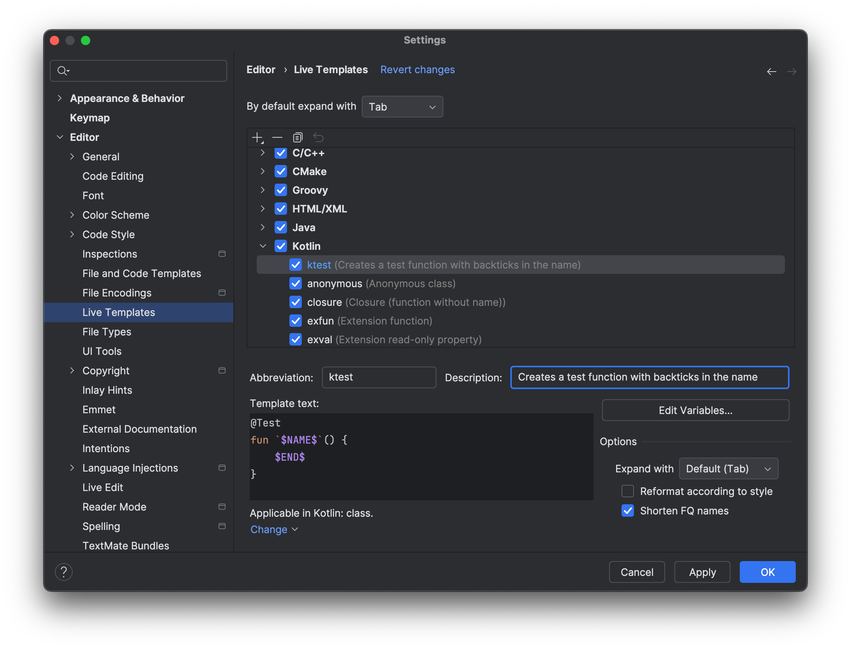
Task: Open Font settings page
Action: pos(93,195)
